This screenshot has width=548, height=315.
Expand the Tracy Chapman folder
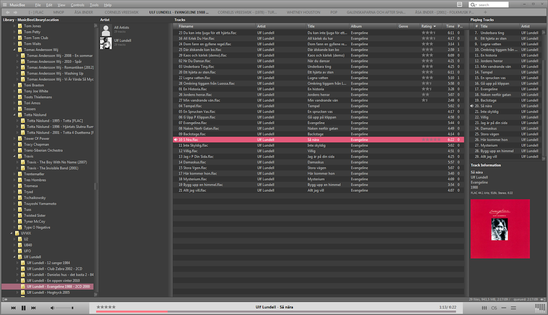click(14, 145)
